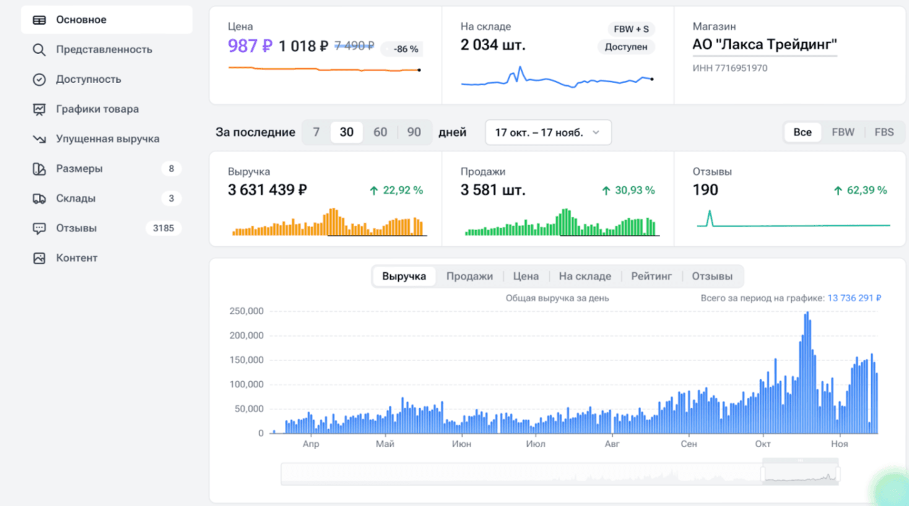909x506 pixels.
Task: Click the Размеры count badge 8
Action: coord(172,168)
